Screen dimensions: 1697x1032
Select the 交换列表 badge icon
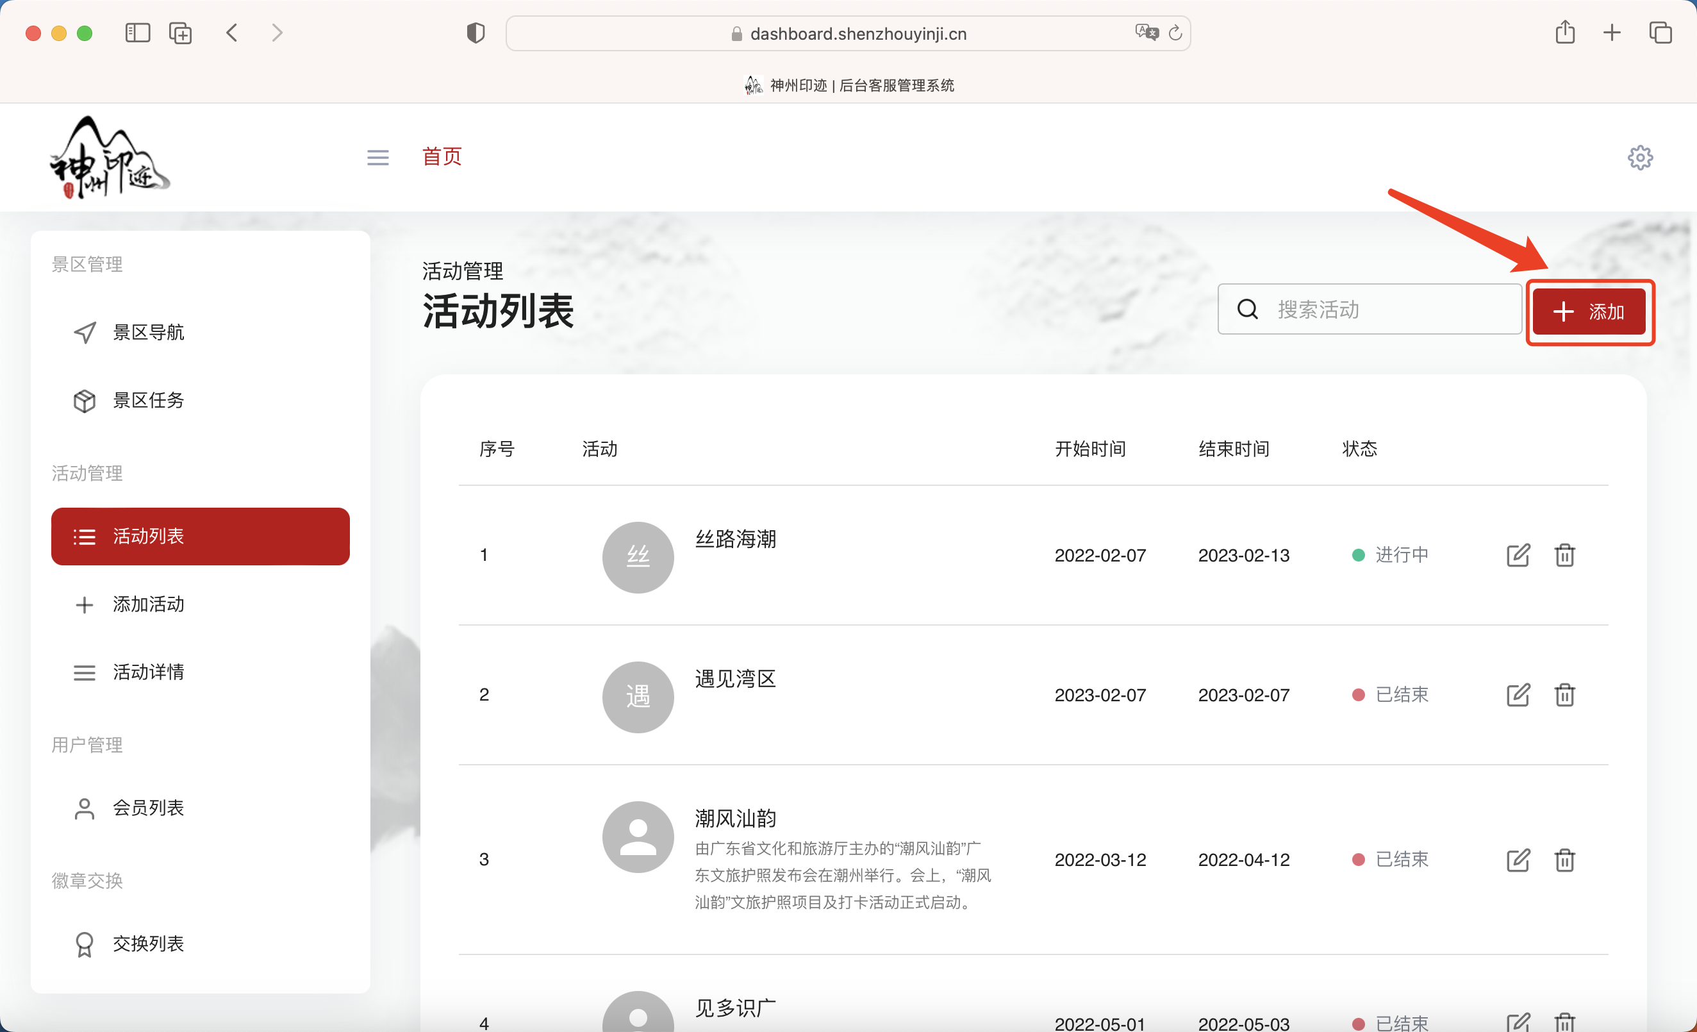[84, 944]
